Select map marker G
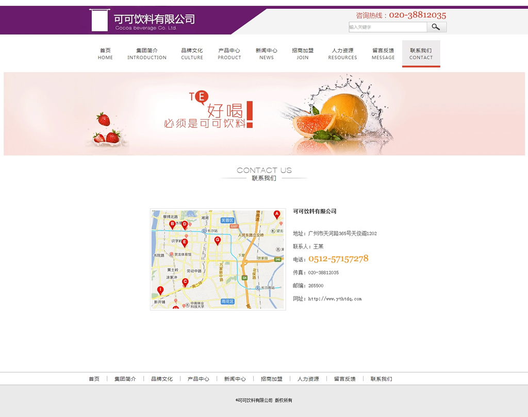Image resolution: width=528 pixels, height=417 pixels. pyautogui.click(x=218, y=240)
